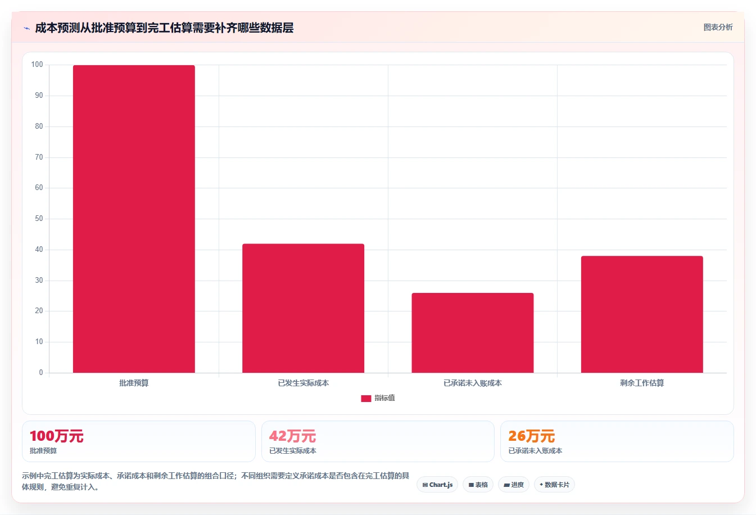The height and width of the screenshot is (515, 756).
Task: Open the 42万元 已发生实际成本 card
Action: 378,441
